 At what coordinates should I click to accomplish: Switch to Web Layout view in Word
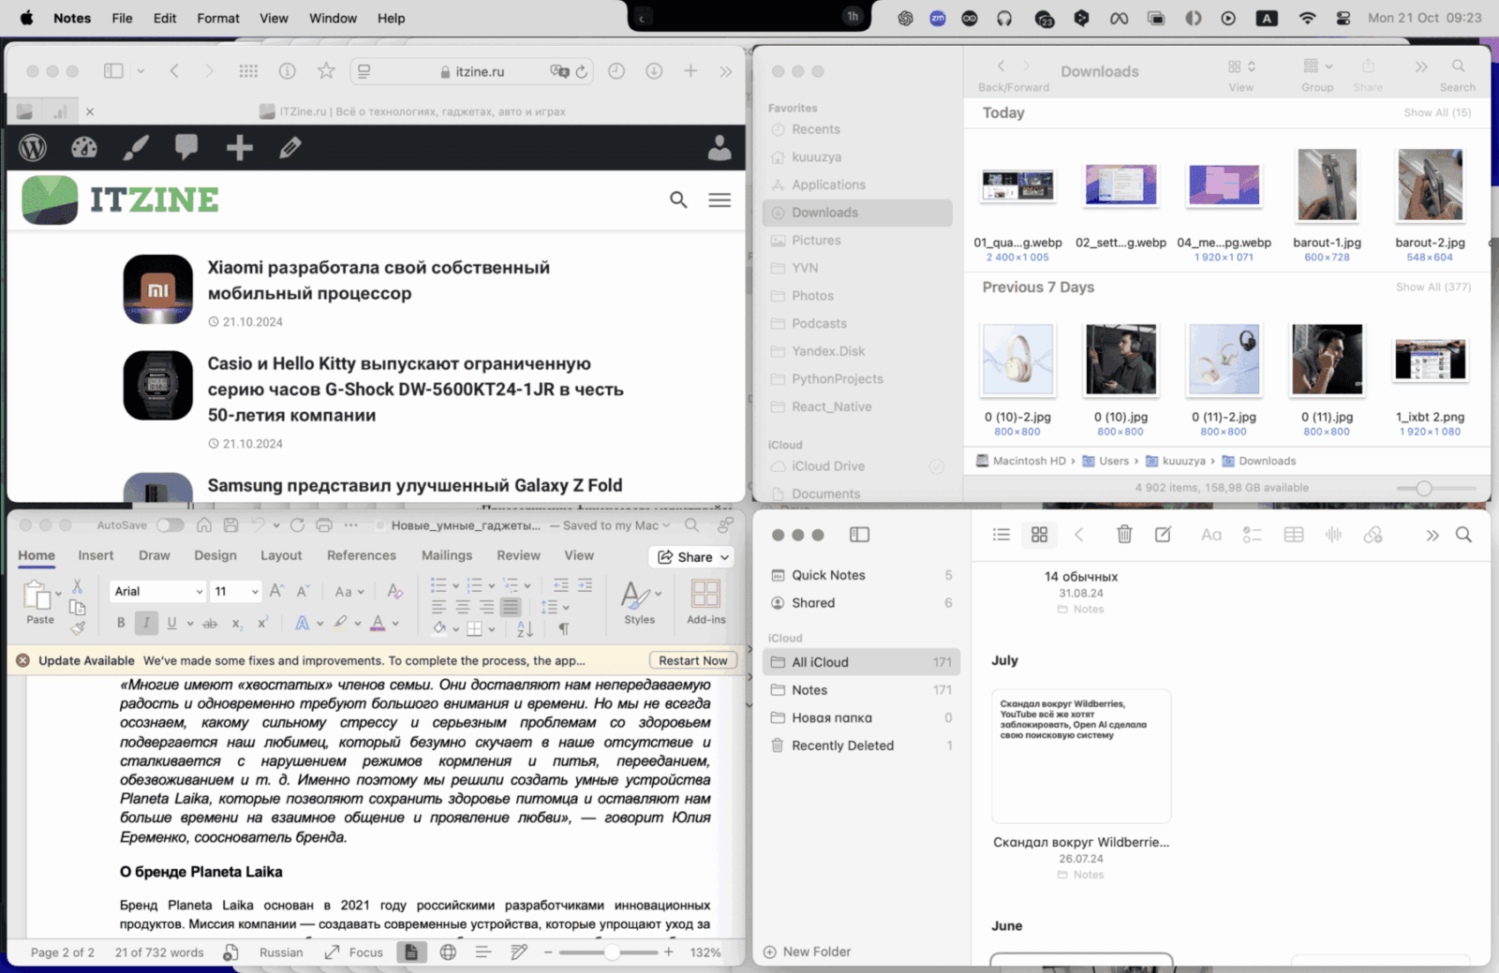tap(448, 952)
